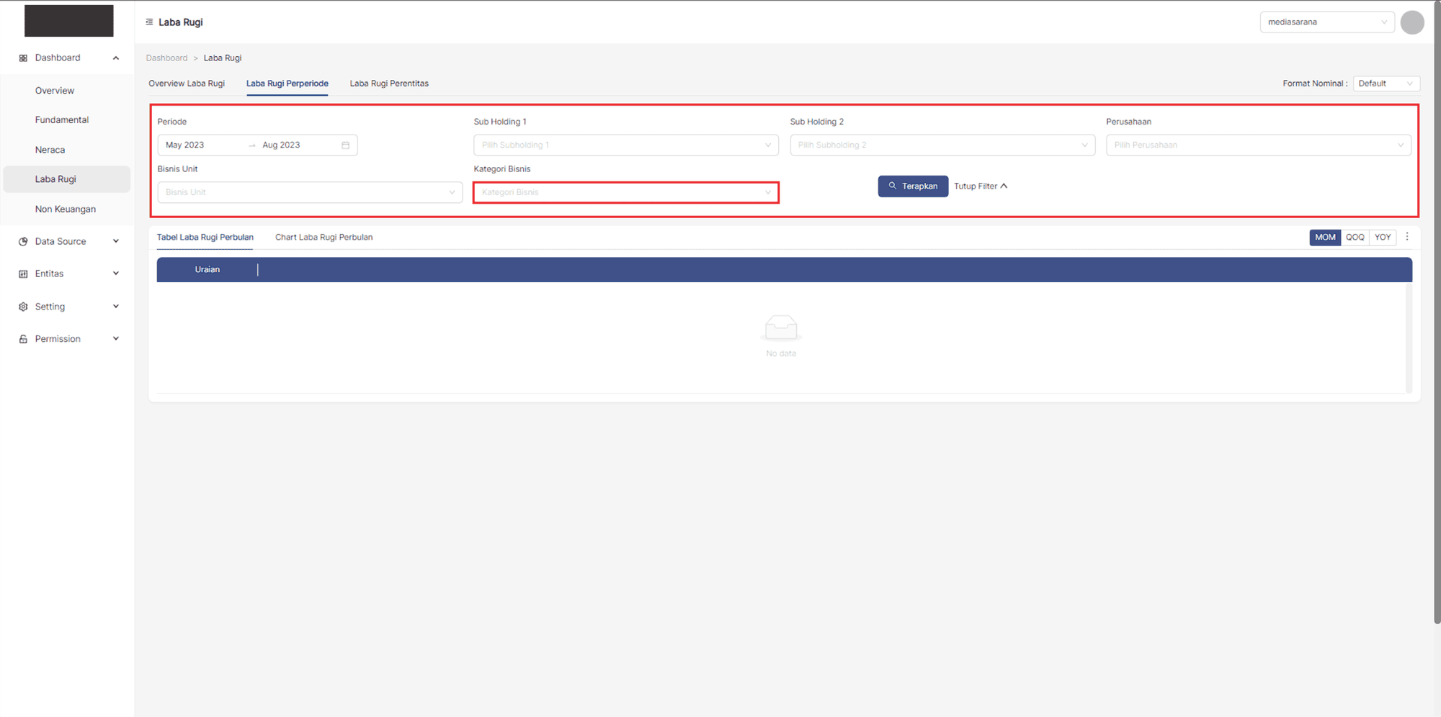The width and height of the screenshot is (1441, 717).
Task: Click the Setting gear icon
Action: click(23, 307)
